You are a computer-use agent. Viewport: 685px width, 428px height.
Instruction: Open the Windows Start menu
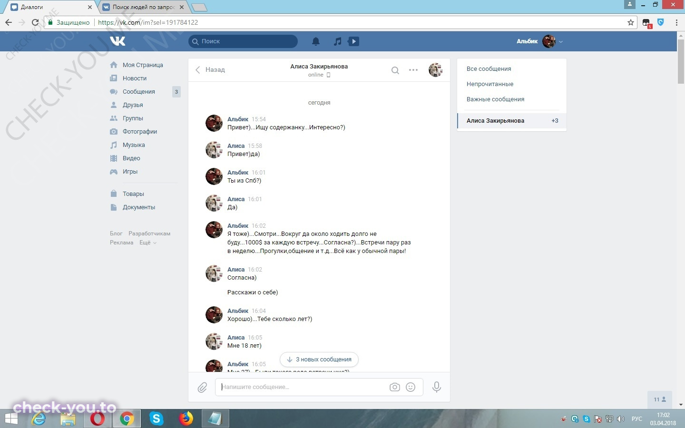click(10, 418)
